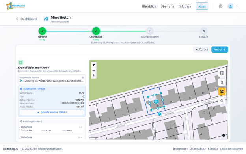Click the Gemarkung value 3525
The height and width of the screenshot is (154, 246).
pos(81,93)
